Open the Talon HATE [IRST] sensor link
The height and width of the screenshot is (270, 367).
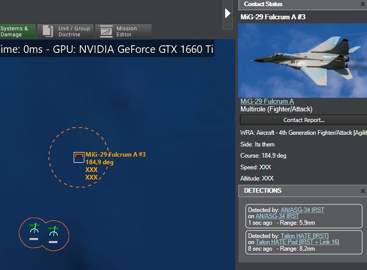click(x=305, y=236)
